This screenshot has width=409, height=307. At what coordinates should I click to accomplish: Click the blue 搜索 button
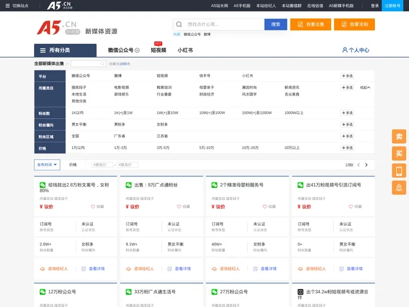click(x=276, y=24)
